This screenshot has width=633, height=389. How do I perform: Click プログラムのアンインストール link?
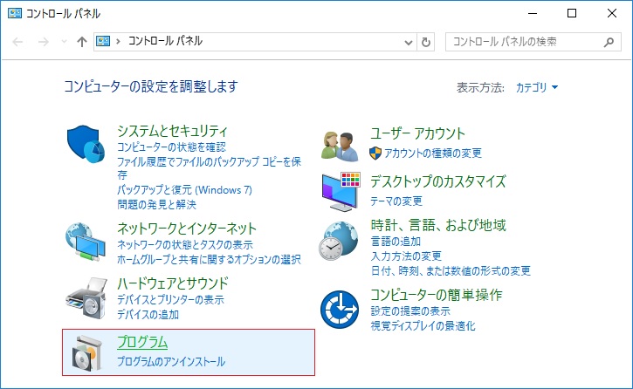point(171,362)
